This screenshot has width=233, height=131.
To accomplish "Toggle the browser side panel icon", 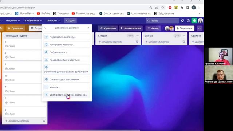I will coord(188,8).
